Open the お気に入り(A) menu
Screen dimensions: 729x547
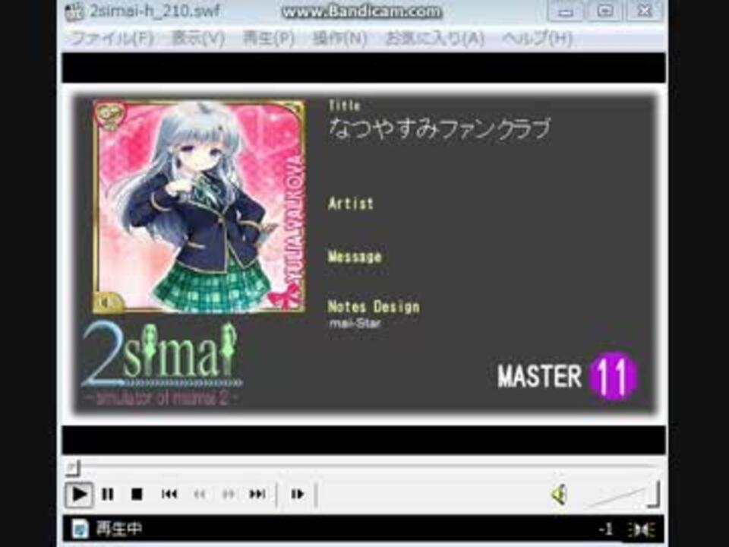[435, 38]
